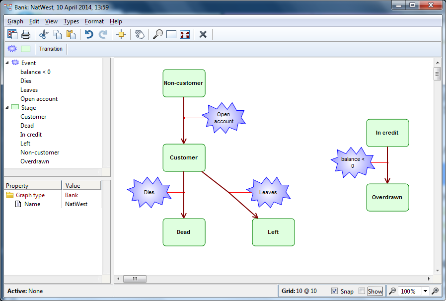Click the Delete X icon
This screenshot has height=301, width=446.
point(203,34)
